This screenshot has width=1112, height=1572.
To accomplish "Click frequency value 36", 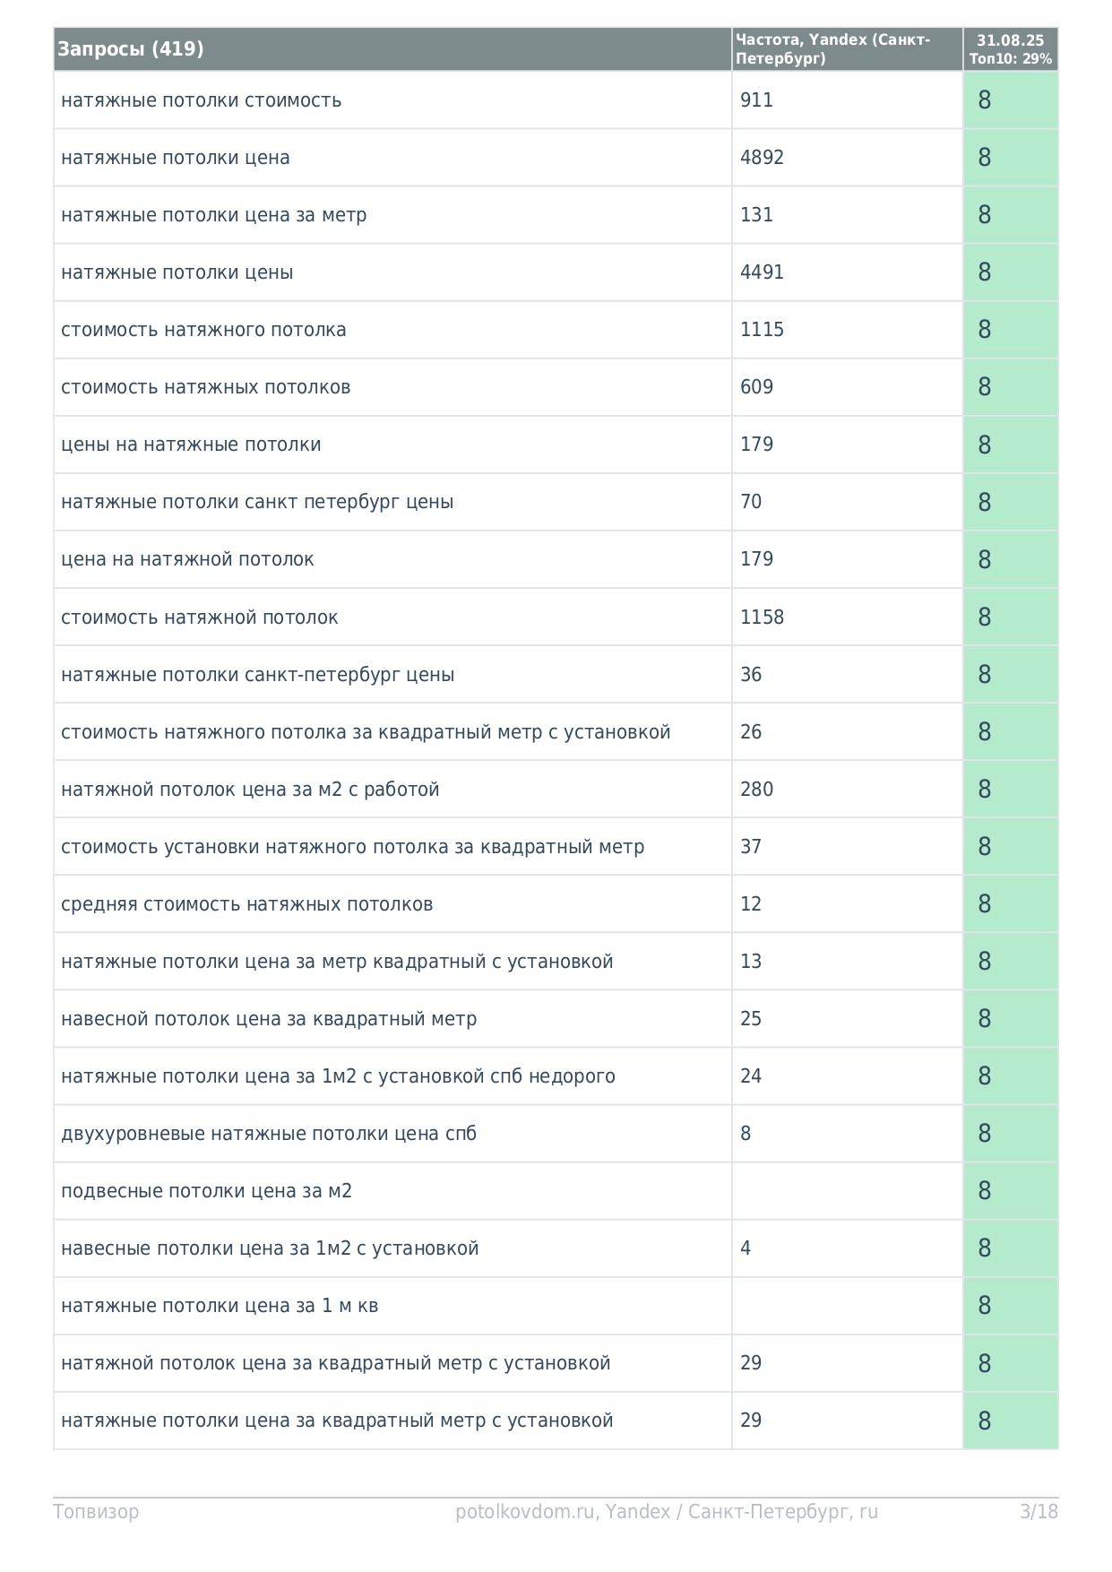I will [x=751, y=675].
